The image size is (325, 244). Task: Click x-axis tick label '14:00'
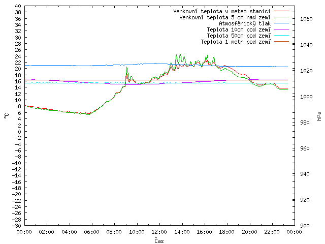tap(182, 232)
